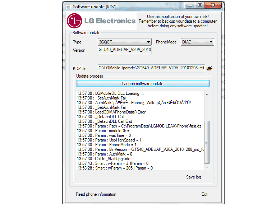The width and height of the screenshot is (276, 204).
Task: Select log line 'LoadCDMAPhoneData() Error'
Action: (x=111, y=112)
